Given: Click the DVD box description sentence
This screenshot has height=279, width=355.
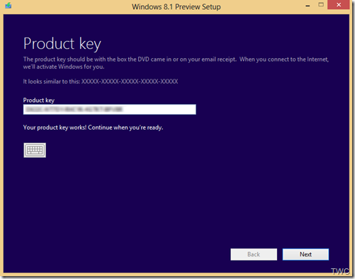Looking at the screenshot, I should (130, 59).
